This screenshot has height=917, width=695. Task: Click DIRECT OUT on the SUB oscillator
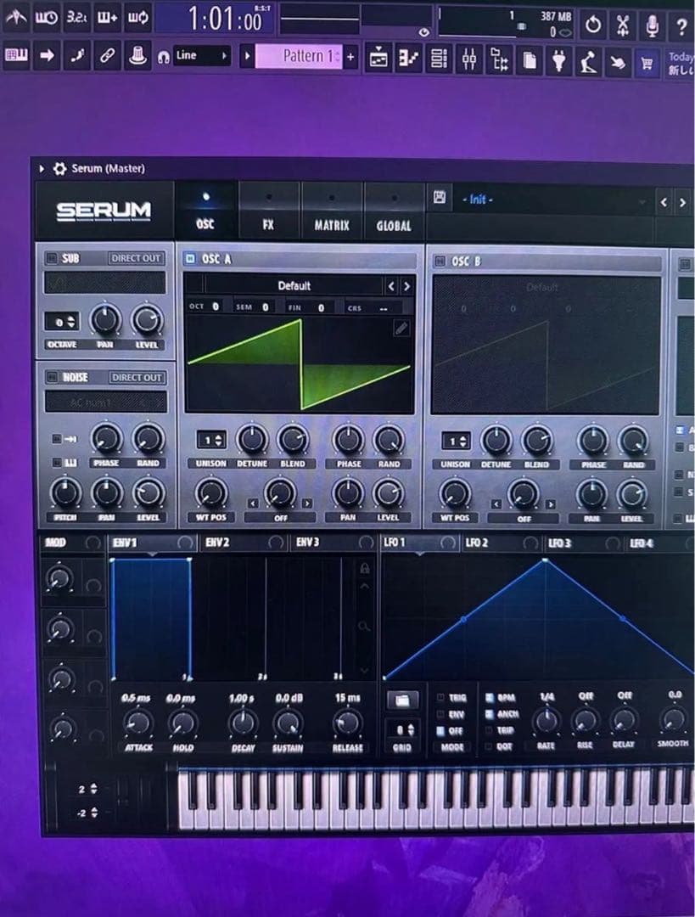point(135,259)
